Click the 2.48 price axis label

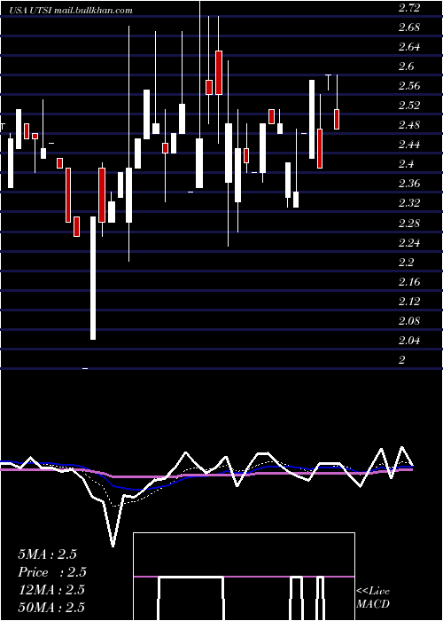tap(409, 126)
